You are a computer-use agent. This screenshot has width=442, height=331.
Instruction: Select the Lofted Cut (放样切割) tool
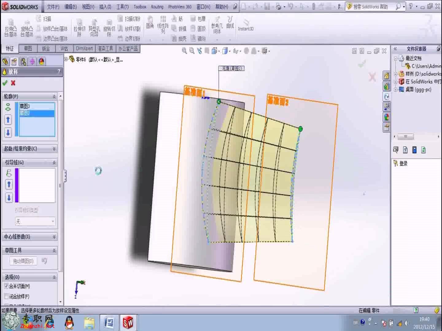click(x=129, y=29)
